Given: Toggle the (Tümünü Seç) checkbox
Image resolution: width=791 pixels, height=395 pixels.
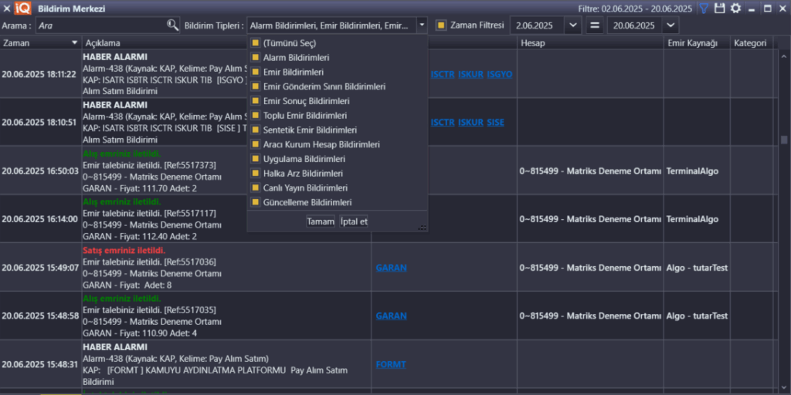Looking at the screenshot, I should pos(255,43).
